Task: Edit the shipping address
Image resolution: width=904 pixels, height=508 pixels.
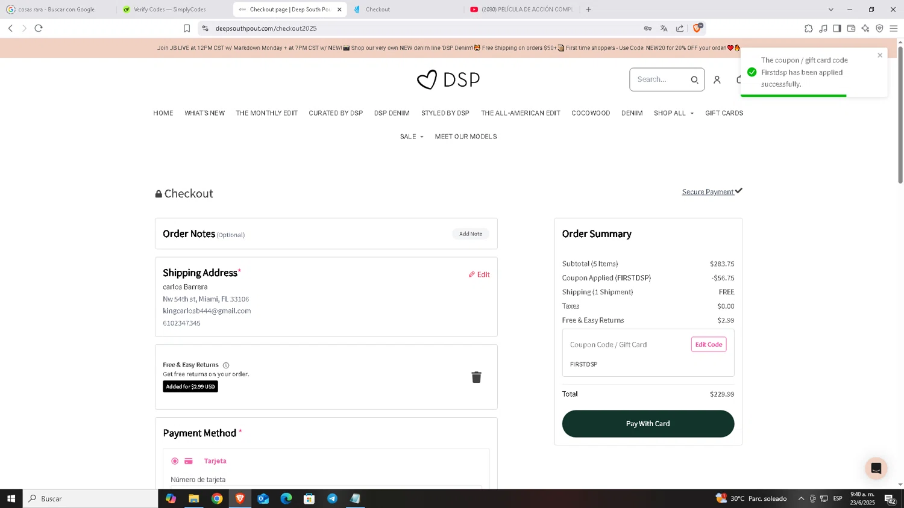Action: [479, 274]
